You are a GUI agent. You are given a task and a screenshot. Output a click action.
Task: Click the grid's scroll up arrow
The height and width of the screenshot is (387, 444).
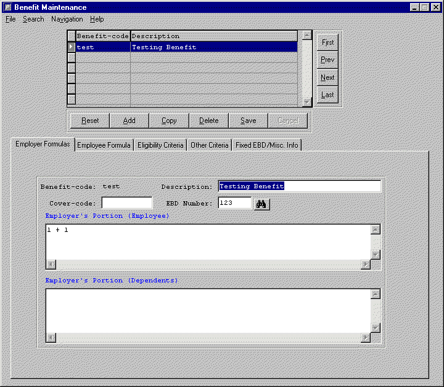click(x=306, y=35)
